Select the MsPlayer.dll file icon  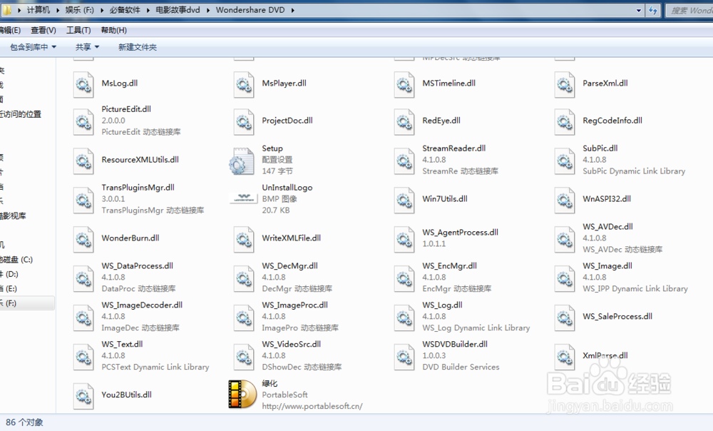pyautogui.click(x=244, y=85)
